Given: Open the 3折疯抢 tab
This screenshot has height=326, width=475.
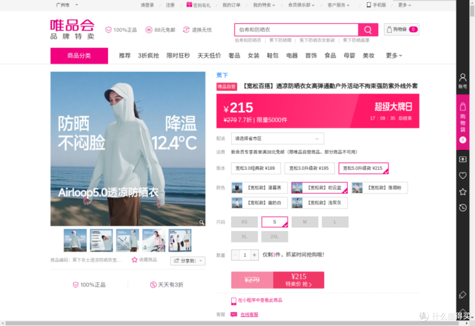Looking at the screenshot, I should point(149,55).
